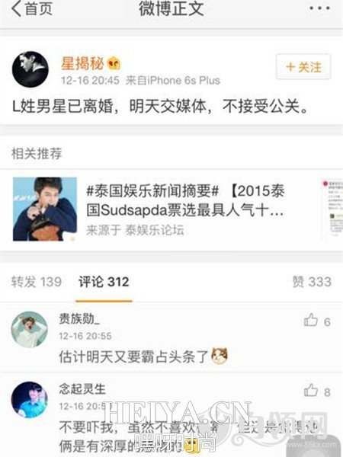Switch to the 转发 139 tab
Image resolution: width=343 pixels, height=457 pixels.
tap(37, 282)
